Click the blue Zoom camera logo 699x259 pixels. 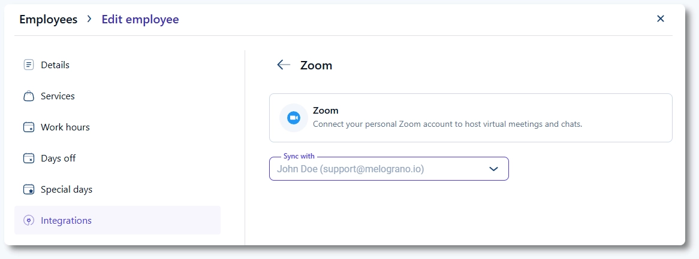tap(294, 118)
